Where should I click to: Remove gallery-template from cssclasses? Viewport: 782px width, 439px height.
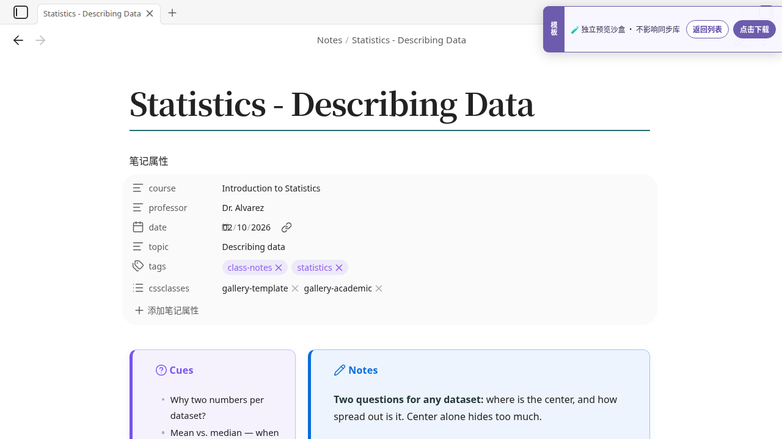[x=295, y=288]
